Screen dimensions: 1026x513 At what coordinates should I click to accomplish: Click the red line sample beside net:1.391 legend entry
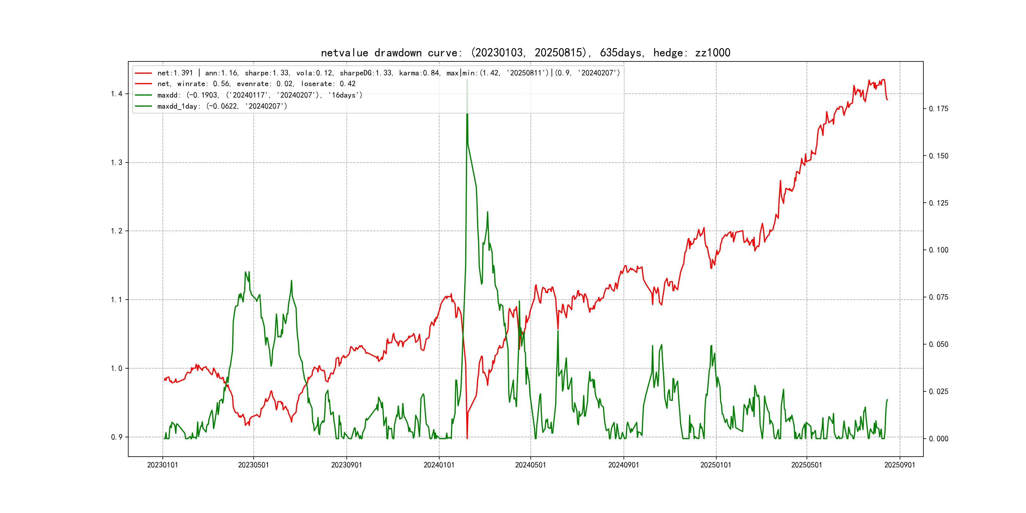point(143,73)
